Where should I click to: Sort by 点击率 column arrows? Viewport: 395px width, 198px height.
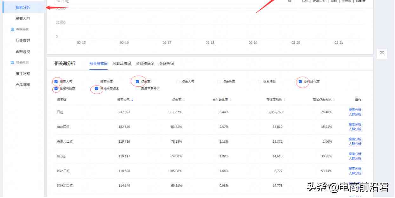pyautogui.click(x=184, y=100)
